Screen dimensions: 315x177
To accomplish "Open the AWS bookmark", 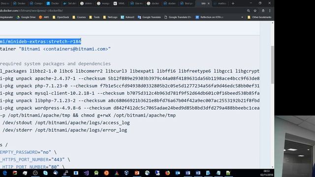I will pyautogui.click(x=44, y=17).
